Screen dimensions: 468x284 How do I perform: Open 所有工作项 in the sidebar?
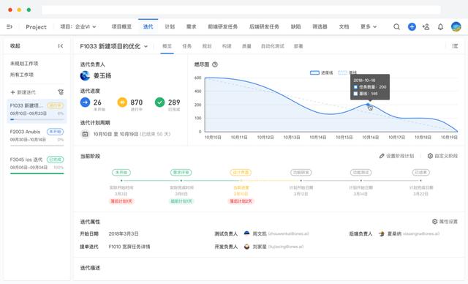(x=22, y=75)
